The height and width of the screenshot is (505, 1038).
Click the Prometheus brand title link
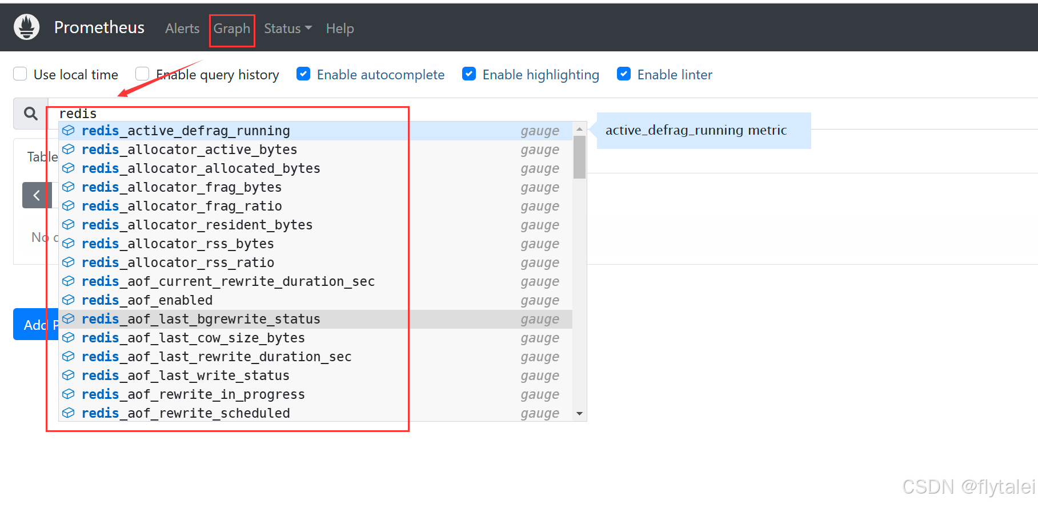coord(99,27)
